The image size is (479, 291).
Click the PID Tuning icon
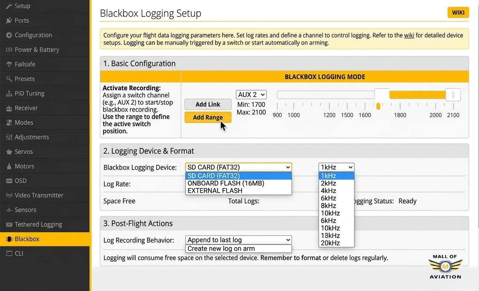[x=9, y=93]
